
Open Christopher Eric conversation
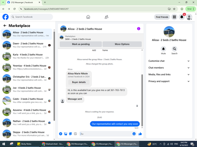[x=27, y=78]
